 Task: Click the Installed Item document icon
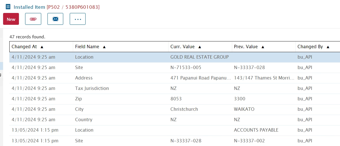8,7
